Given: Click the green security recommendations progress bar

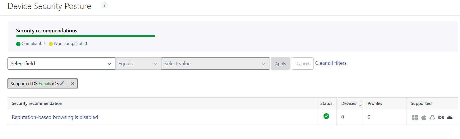Looking at the screenshot, I should click(85, 36).
